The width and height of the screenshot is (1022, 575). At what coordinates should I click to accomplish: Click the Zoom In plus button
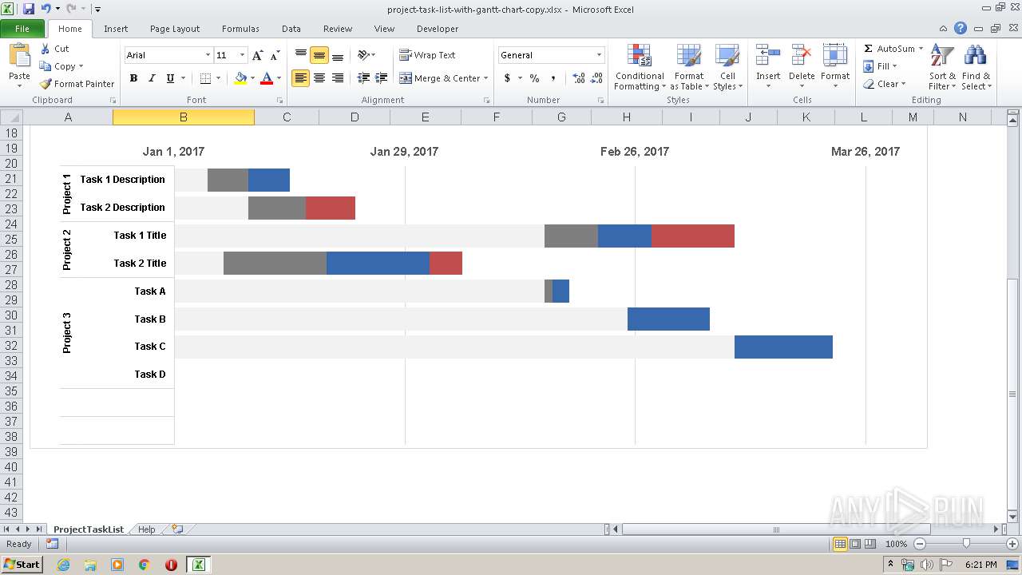pyautogui.click(x=1012, y=544)
